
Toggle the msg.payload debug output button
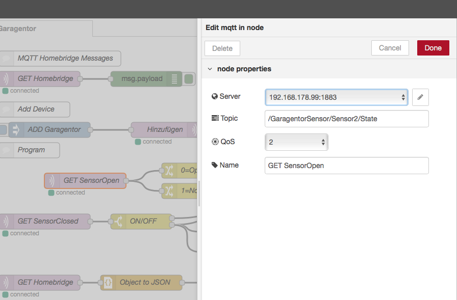189,79
